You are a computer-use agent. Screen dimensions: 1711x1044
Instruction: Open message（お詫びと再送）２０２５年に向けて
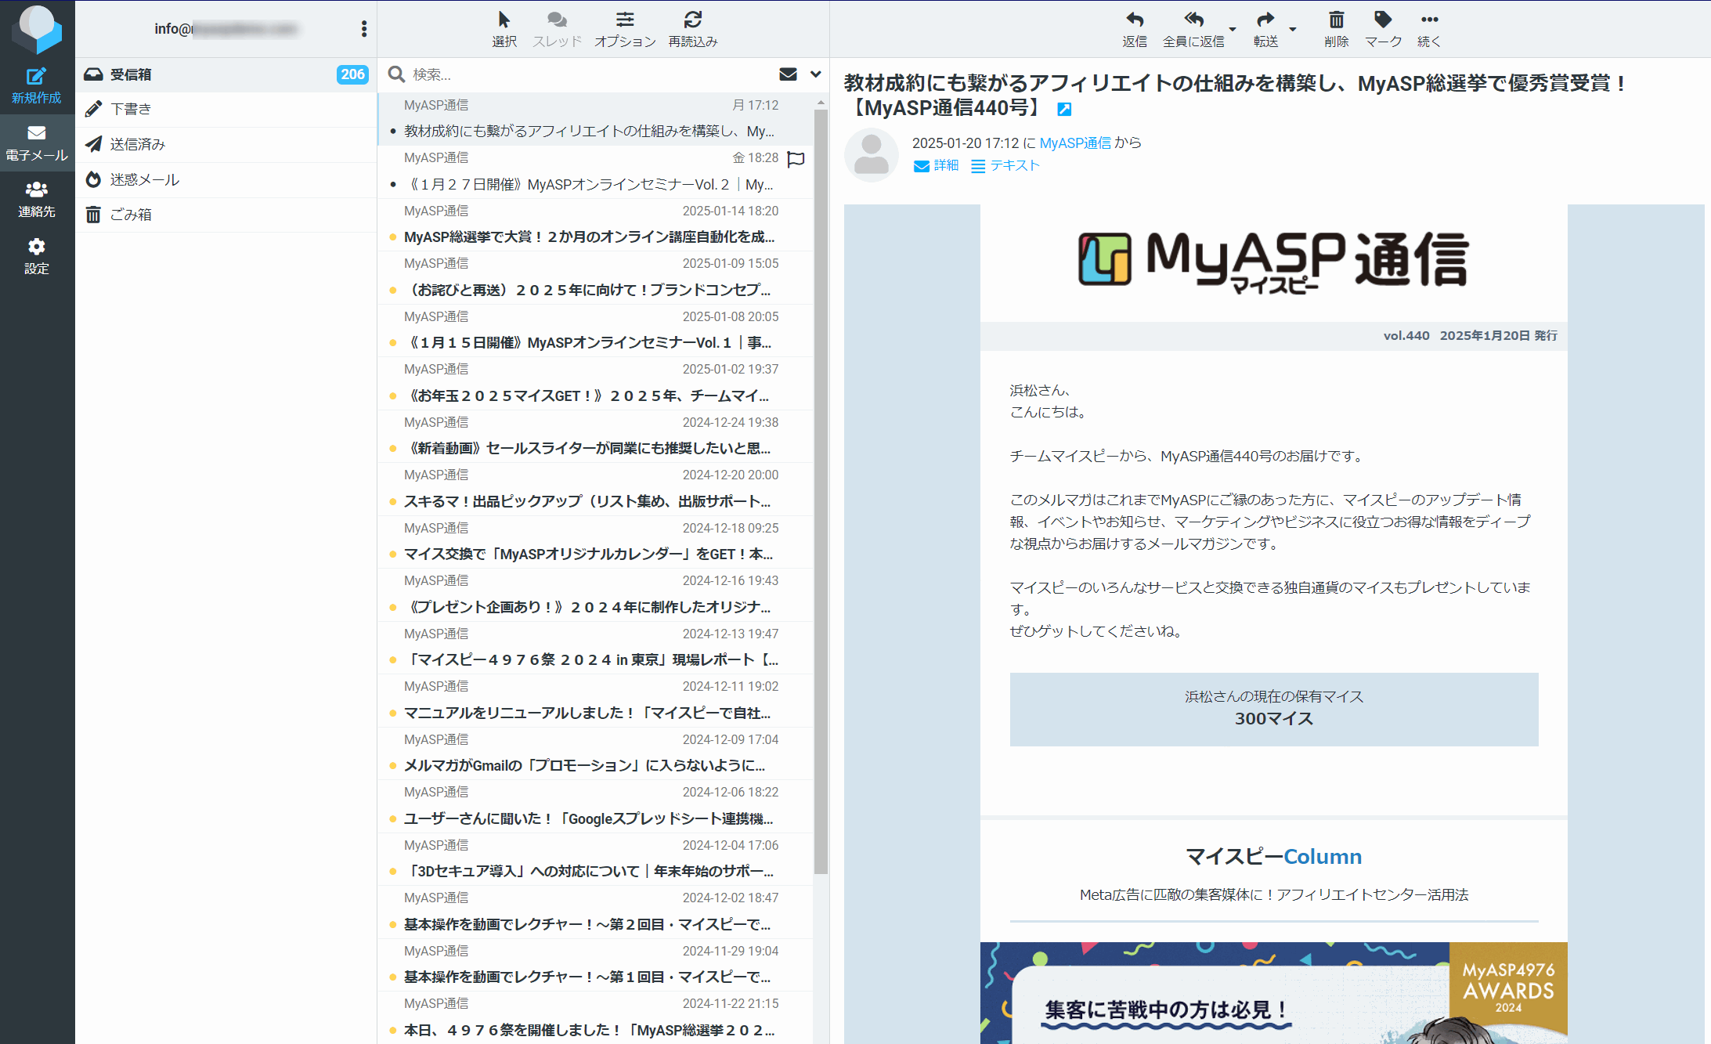tap(595, 277)
